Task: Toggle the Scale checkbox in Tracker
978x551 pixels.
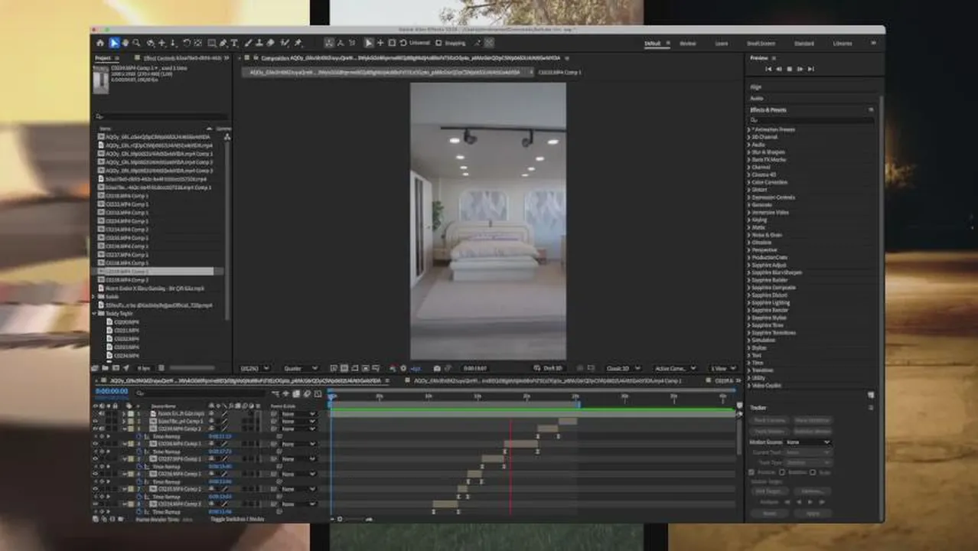Action: coord(813,472)
